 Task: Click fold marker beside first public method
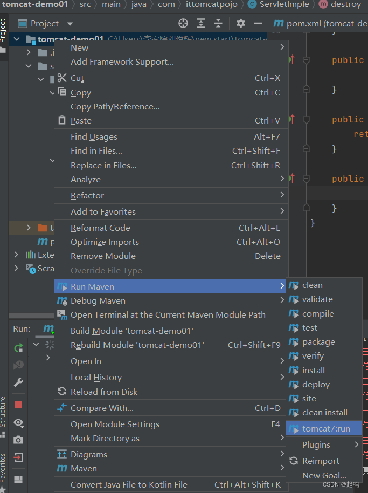click(307, 59)
